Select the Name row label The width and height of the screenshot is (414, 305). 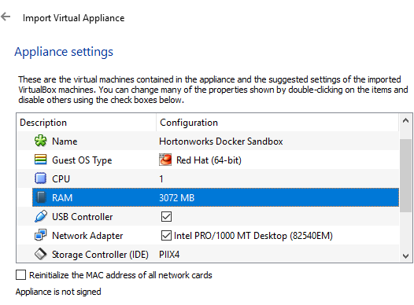(x=65, y=141)
